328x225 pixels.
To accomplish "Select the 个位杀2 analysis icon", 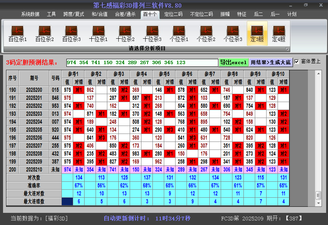I will (x=206, y=33).
